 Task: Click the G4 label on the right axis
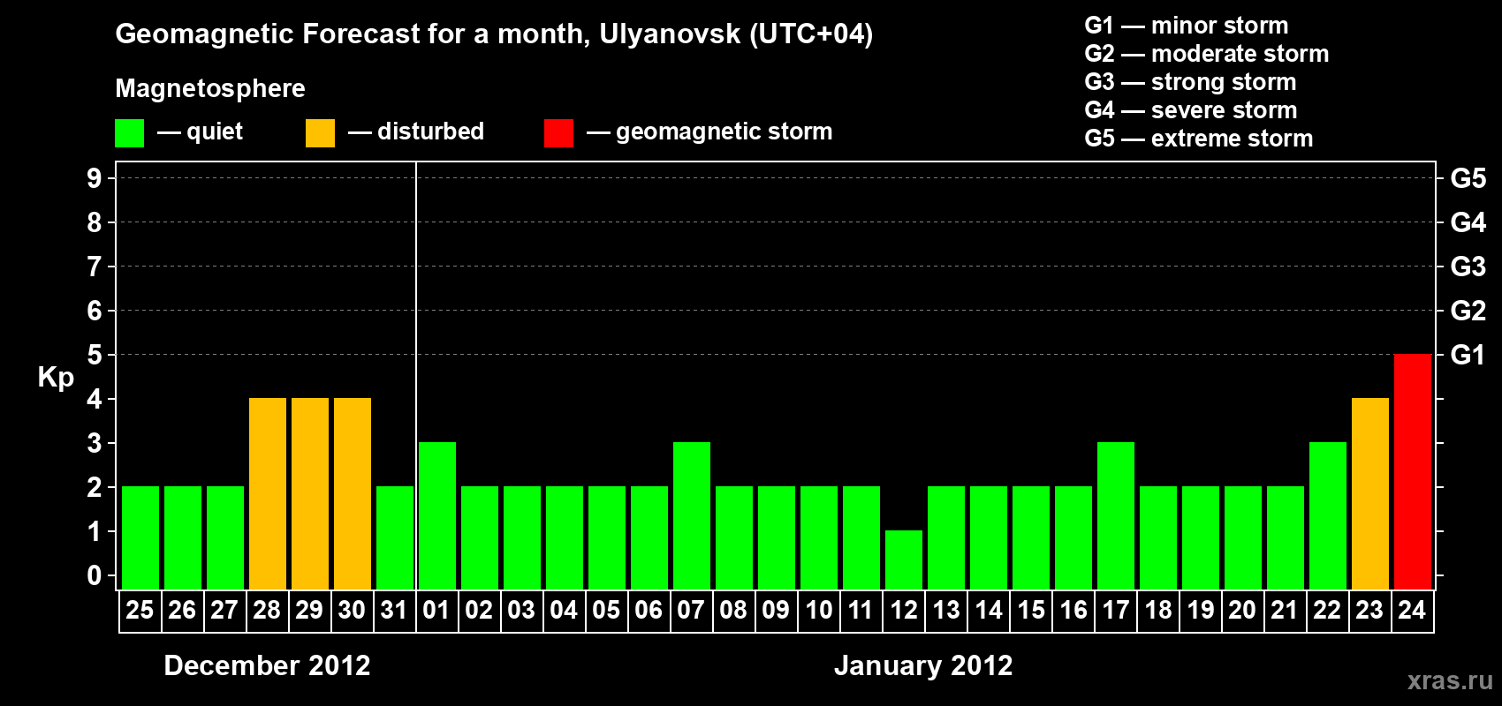click(x=1468, y=222)
